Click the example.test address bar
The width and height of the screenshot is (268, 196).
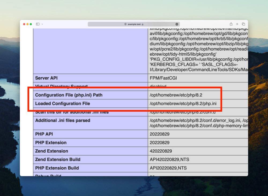(134, 24)
